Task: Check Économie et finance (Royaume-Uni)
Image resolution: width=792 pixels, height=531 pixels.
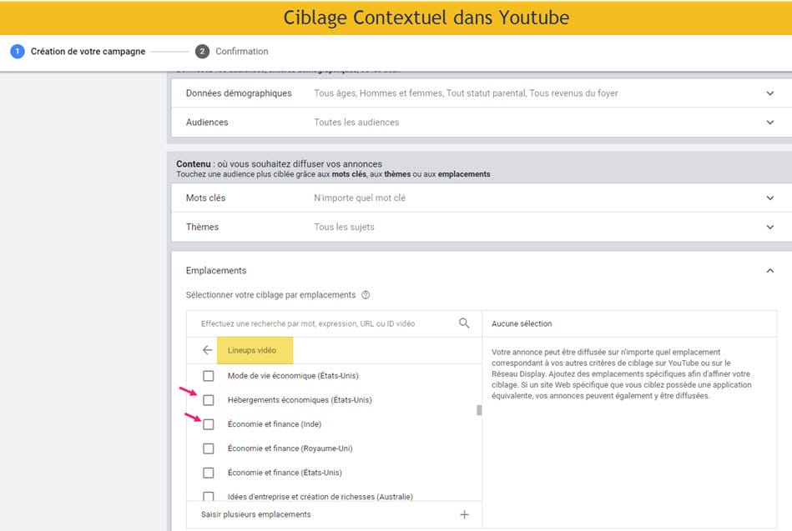Action: pyautogui.click(x=208, y=448)
